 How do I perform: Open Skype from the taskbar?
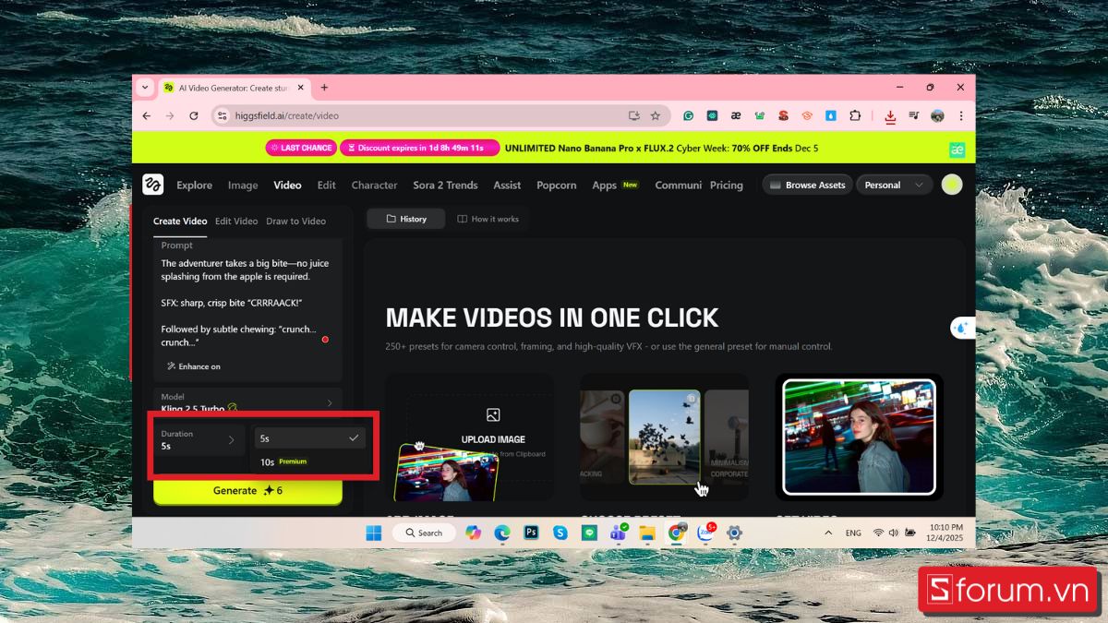(x=560, y=533)
